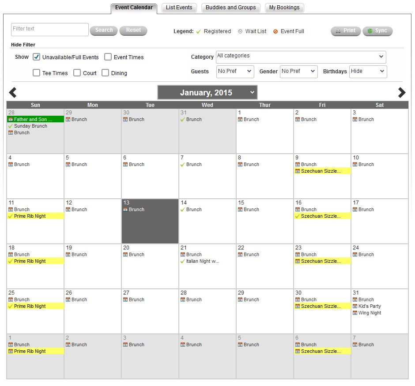Screen dimensions: 415x386
Task: Open the January, 2015 month selector
Action: pyautogui.click(x=207, y=93)
